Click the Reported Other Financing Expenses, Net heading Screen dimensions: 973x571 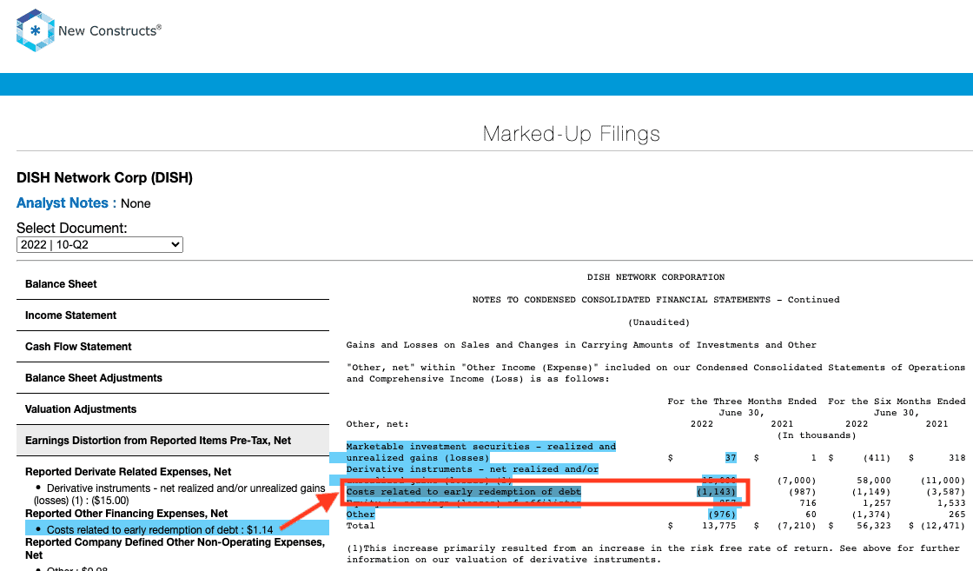(x=127, y=514)
